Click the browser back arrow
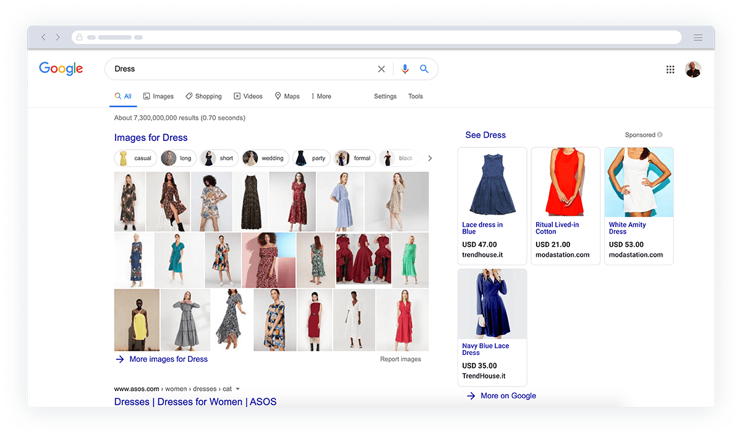The image size is (742, 436). (44, 38)
